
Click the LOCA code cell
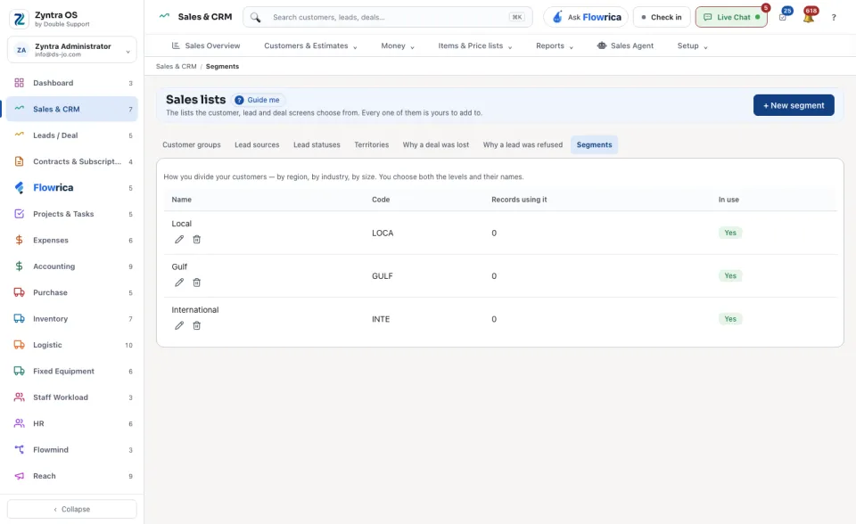point(383,233)
